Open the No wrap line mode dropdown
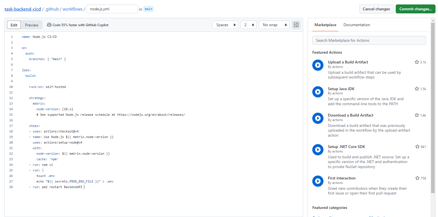The height and width of the screenshot is (217, 438). tap(274, 25)
